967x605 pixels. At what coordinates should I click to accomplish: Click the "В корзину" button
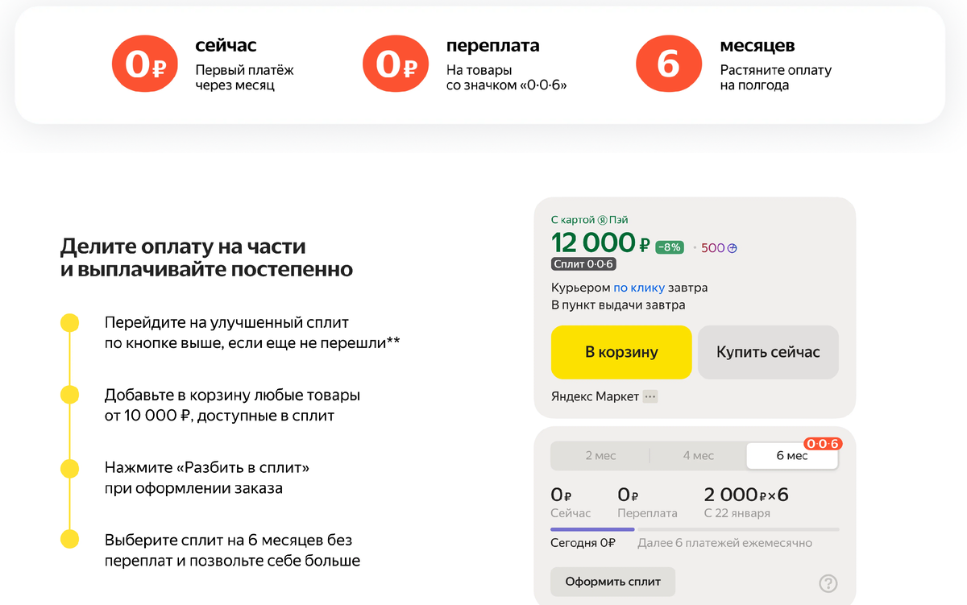point(621,352)
